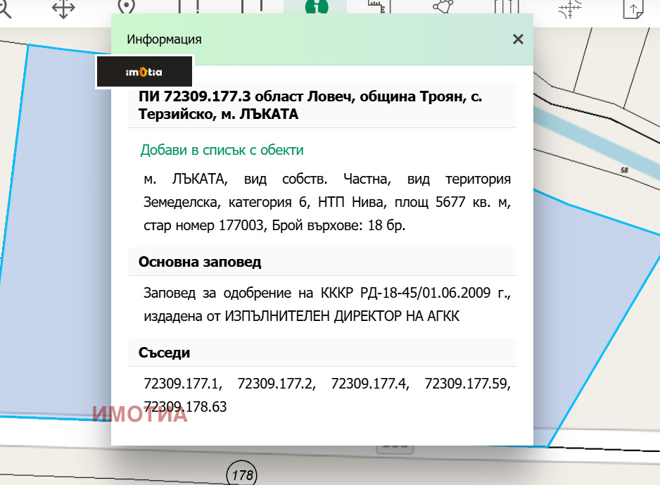The width and height of the screenshot is (660, 485).
Task: Select the ruler measurement tool
Action: [x=376, y=7]
